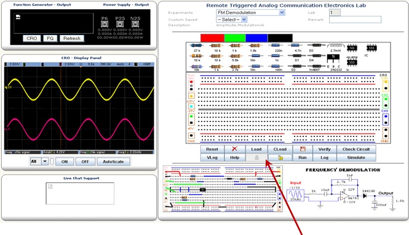Toggle the P25 power supply knob
This screenshot has width=409, height=235.
[x=120, y=24]
